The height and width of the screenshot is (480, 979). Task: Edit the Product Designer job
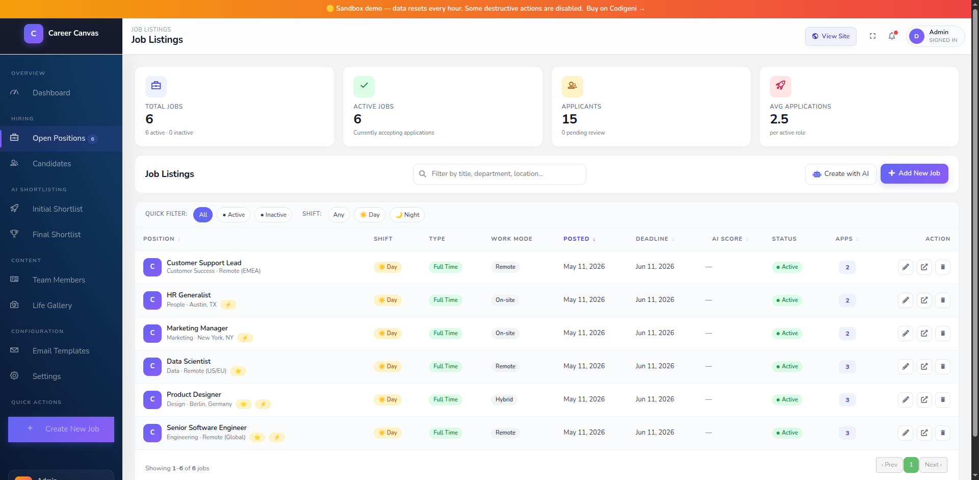click(x=906, y=399)
